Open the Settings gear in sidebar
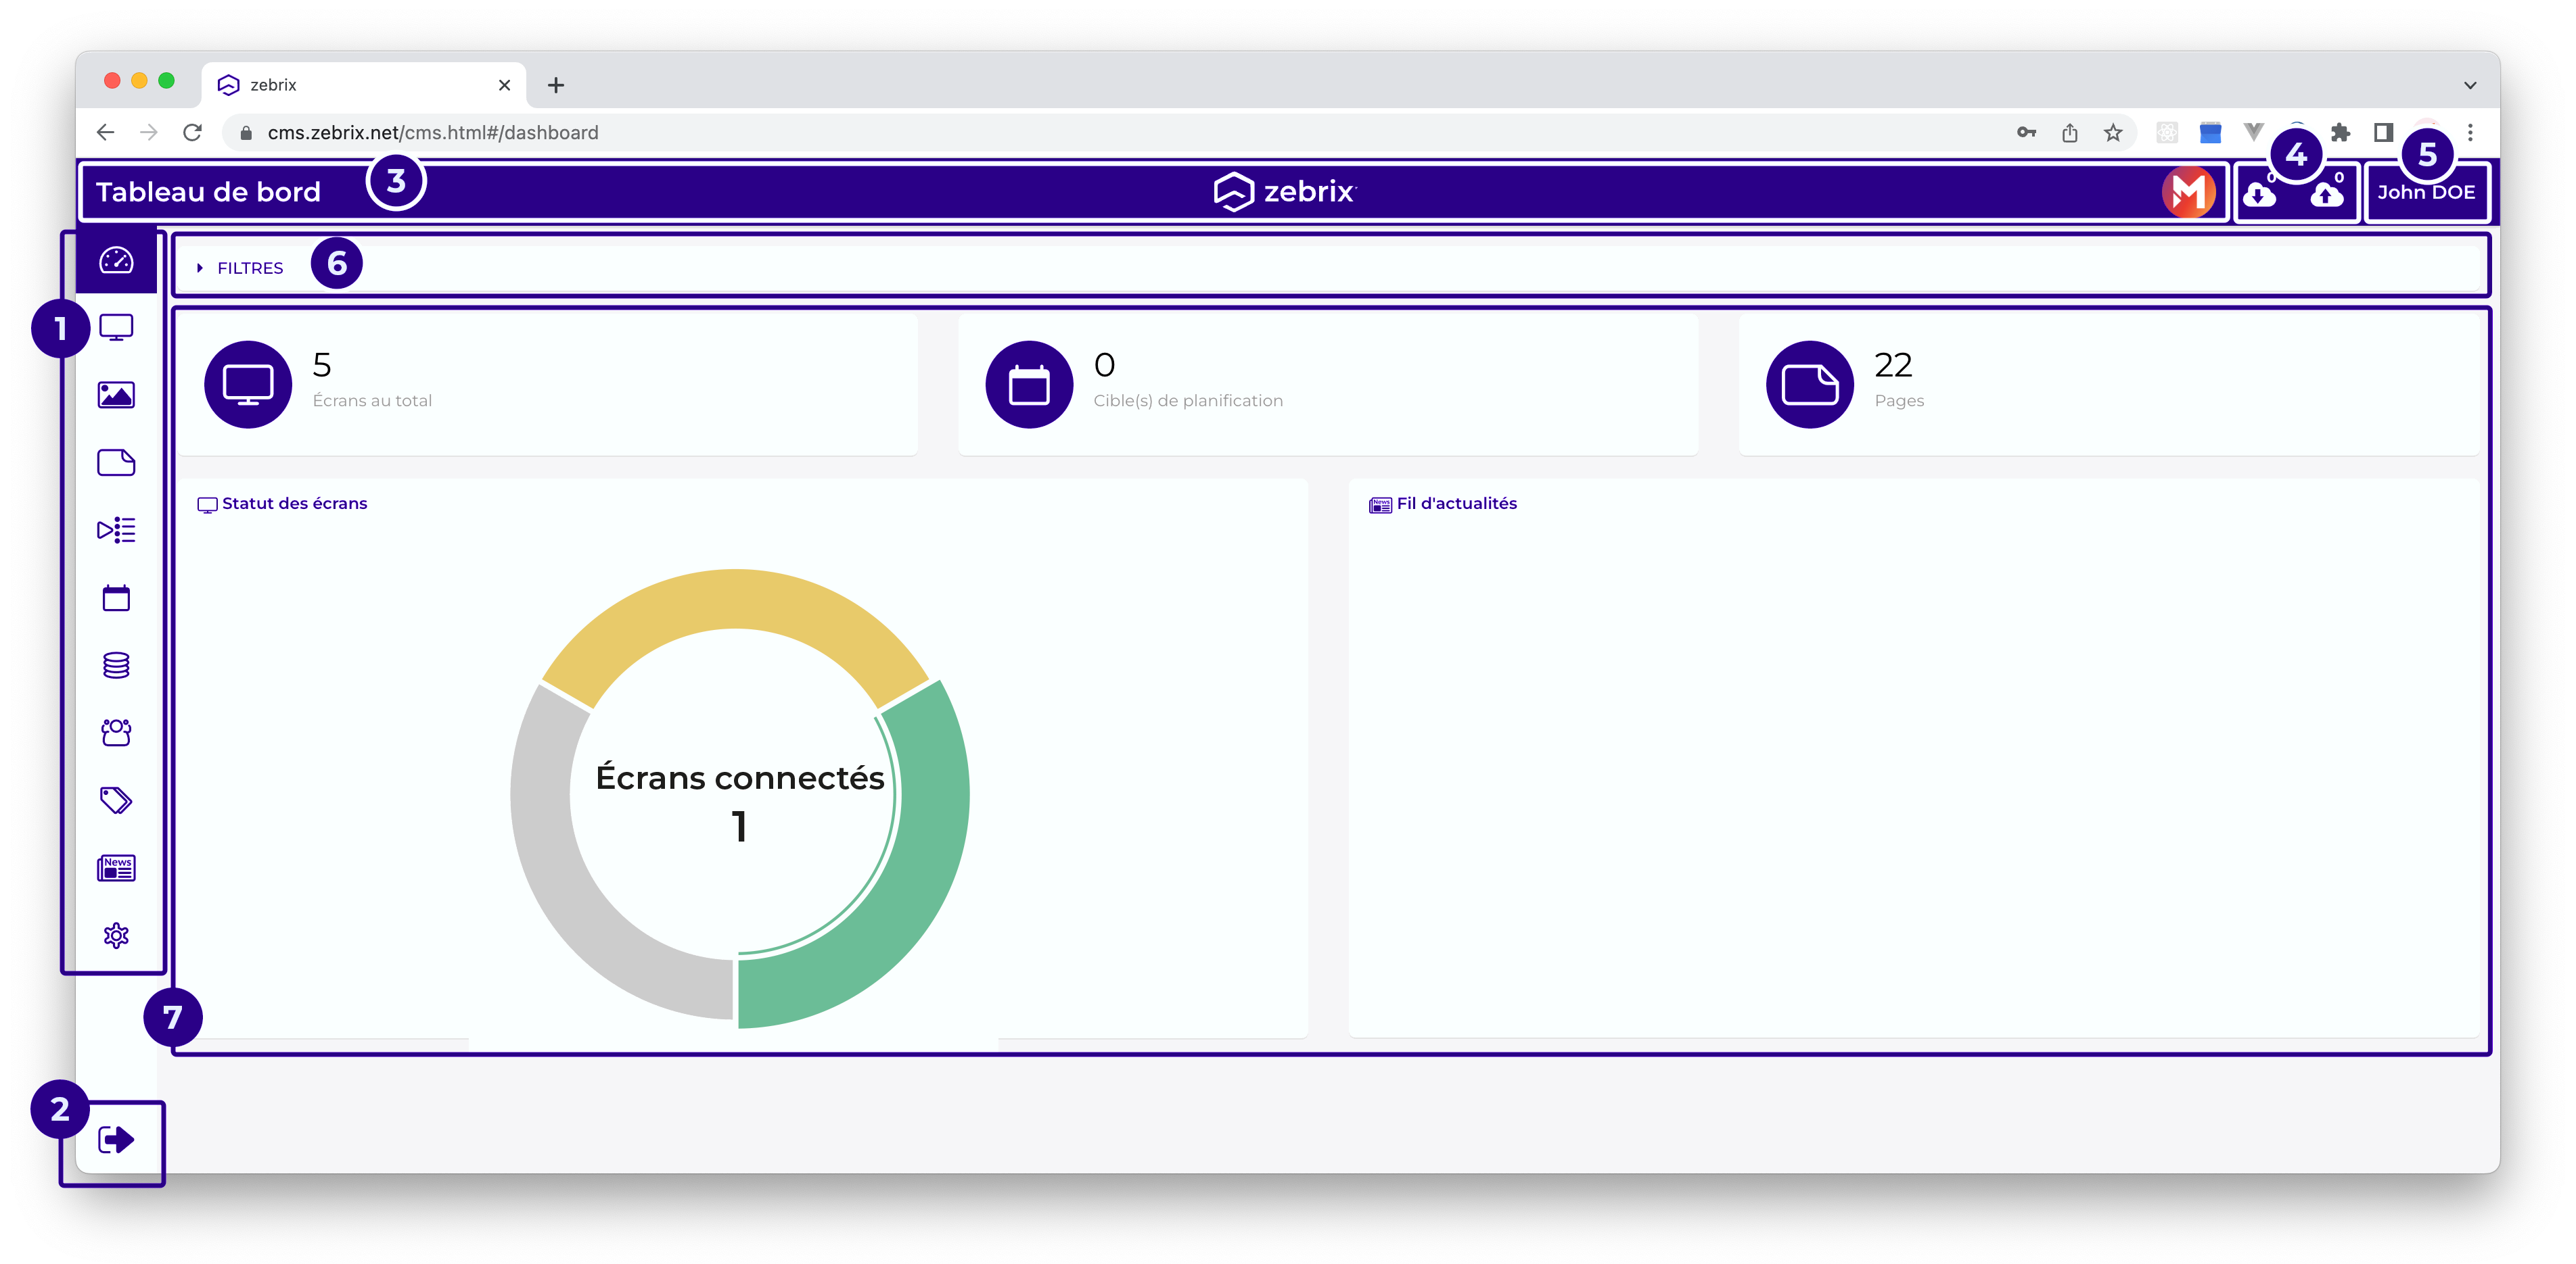This screenshot has height=1264, width=2576. [x=116, y=935]
